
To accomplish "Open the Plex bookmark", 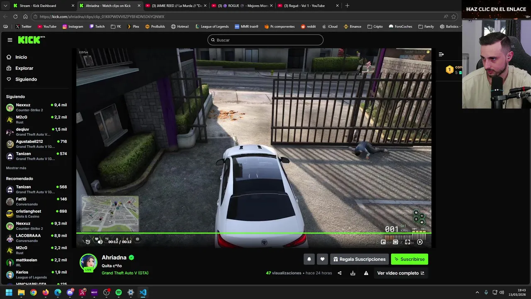I will point(133,26).
